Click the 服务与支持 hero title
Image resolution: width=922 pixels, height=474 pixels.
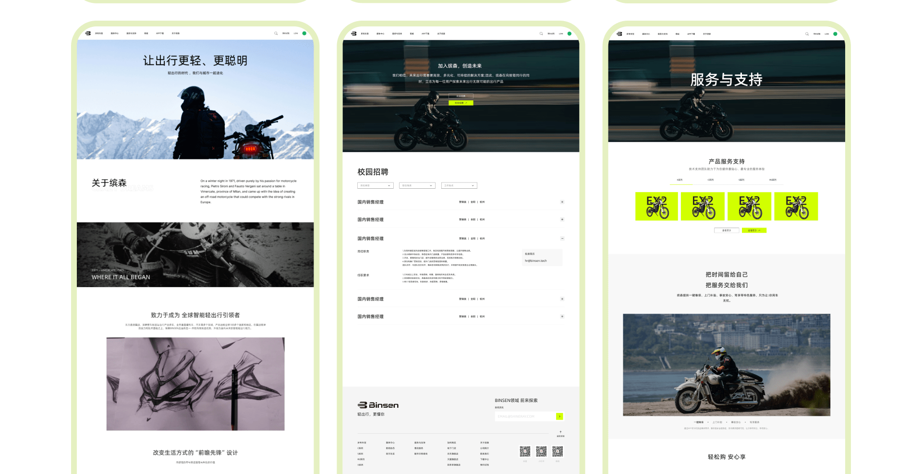click(727, 80)
